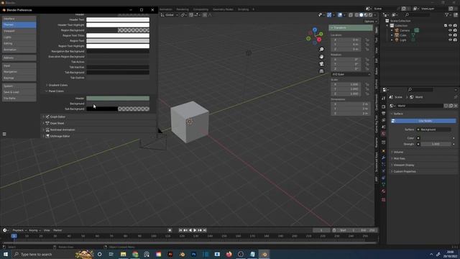Select the Cube item in outliner

[403, 35]
